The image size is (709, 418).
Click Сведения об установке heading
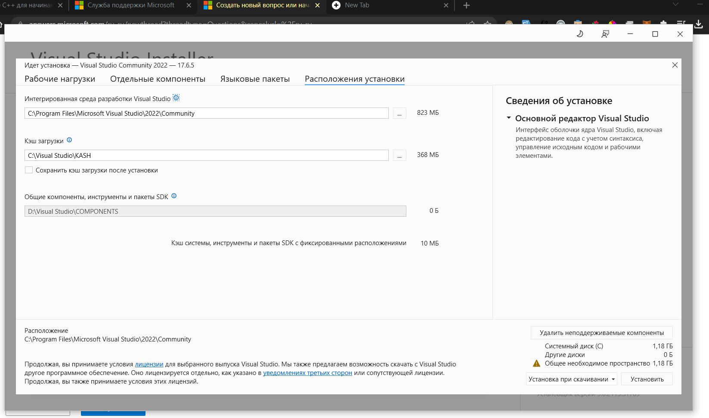[x=559, y=101]
